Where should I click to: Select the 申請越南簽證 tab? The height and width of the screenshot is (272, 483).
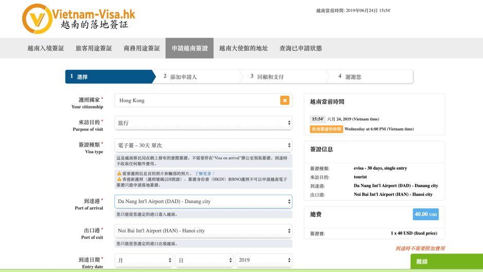pos(189,48)
